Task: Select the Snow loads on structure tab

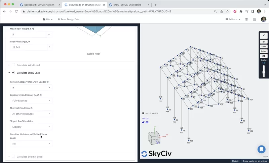Action: click(85, 5)
